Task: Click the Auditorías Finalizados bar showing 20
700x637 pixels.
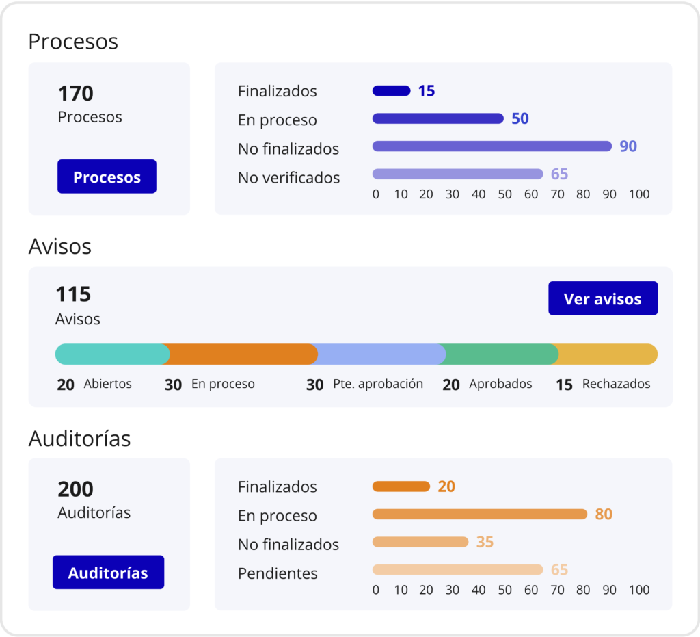Action: click(401, 486)
